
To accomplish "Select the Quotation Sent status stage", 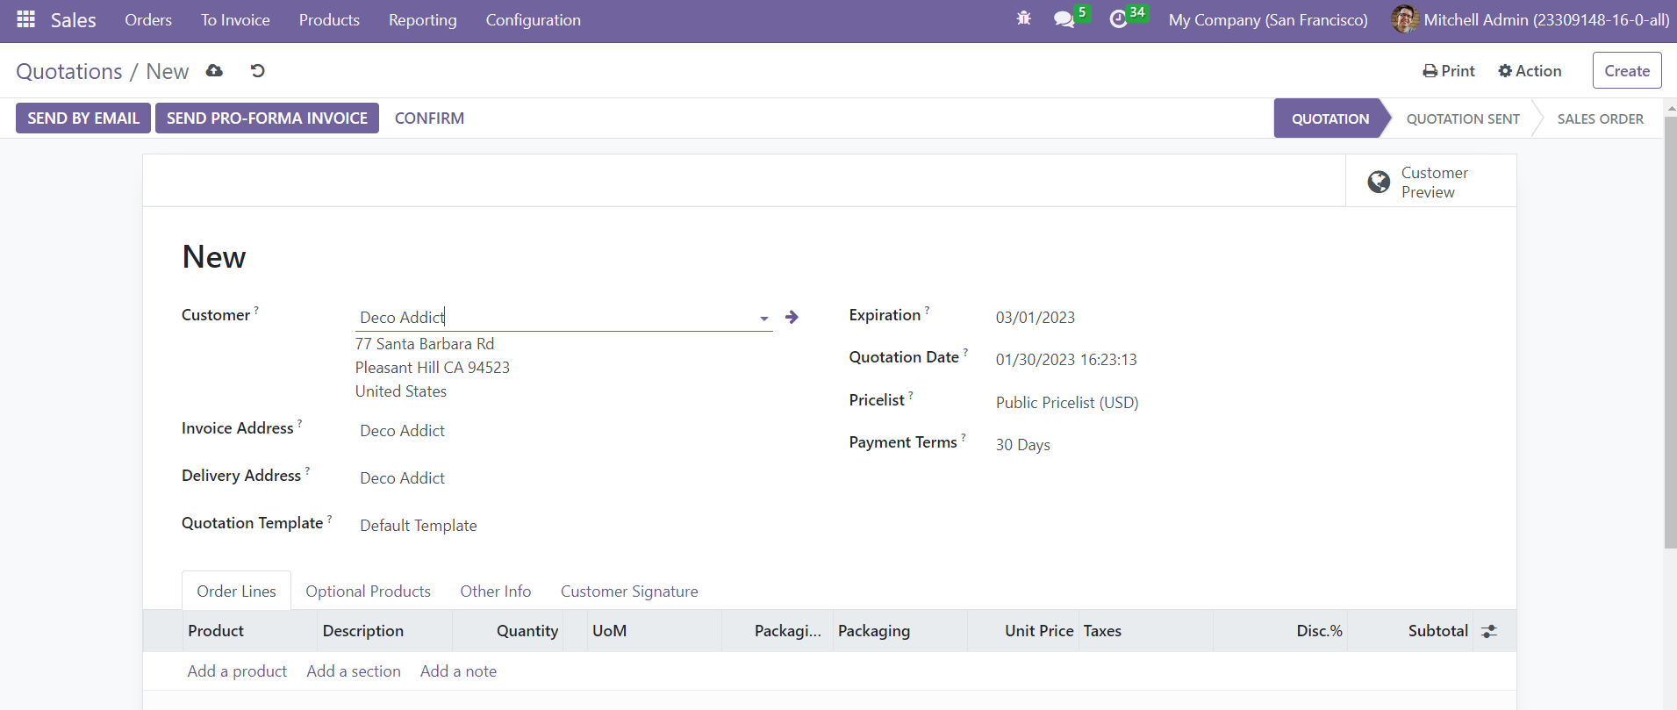I will click(1463, 118).
